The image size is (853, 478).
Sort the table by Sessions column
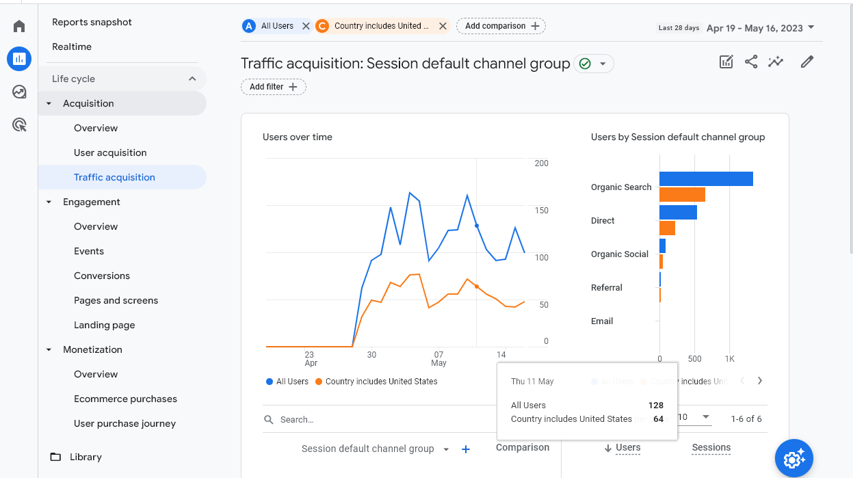click(x=711, y=448)
